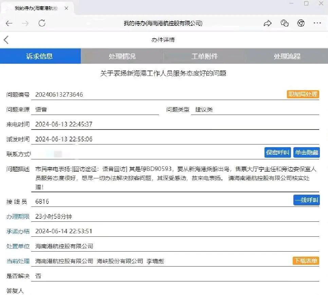Click the 问题编号 value field

(x=59, y=95)
